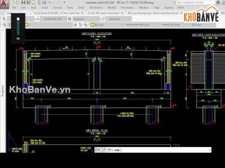
Task: Open the ByColor plot style dropdown
Action: pyautogui.click(x=203, y=25)
